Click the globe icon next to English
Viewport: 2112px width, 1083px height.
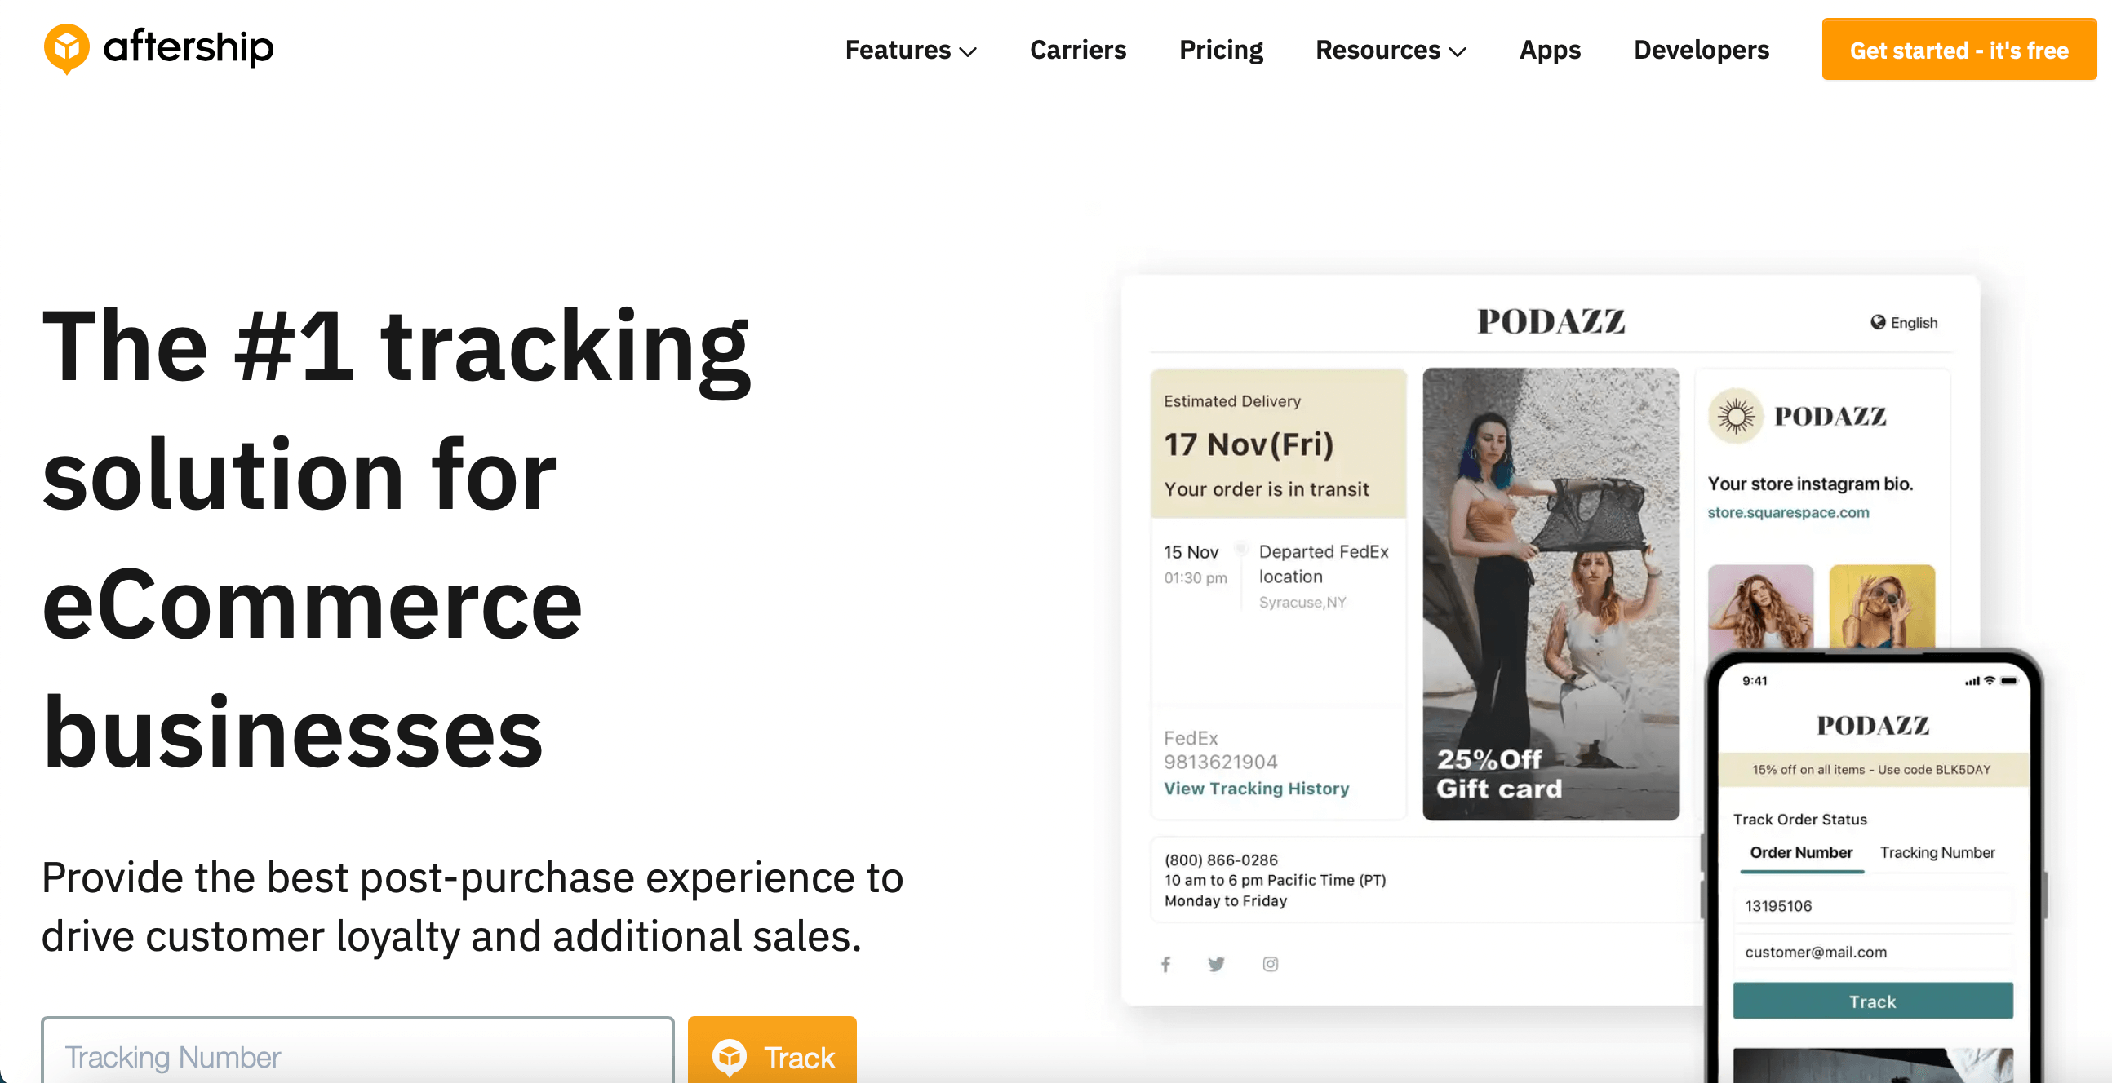(1878, 322)
